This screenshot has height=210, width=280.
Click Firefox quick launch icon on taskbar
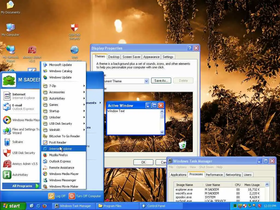(x=45, y=206)
